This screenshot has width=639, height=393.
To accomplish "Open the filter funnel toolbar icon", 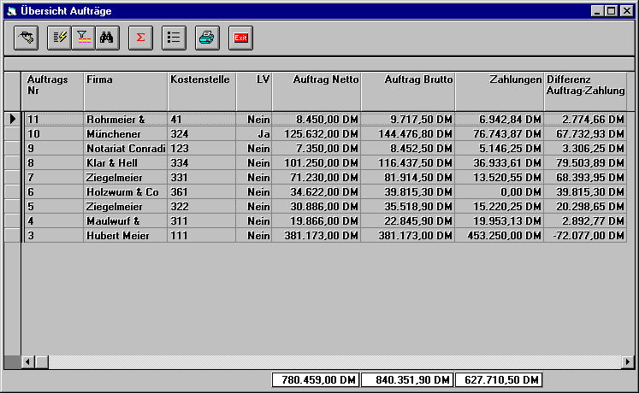I will pos(83,38).
